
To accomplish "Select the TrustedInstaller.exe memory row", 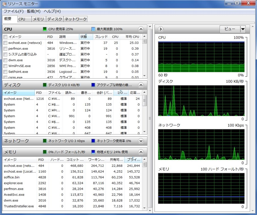I will [72, 206].
